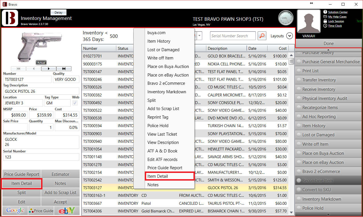Click the Notes button in left panel
This screenshot has width=363, height=217.
(x=60, y=183)
